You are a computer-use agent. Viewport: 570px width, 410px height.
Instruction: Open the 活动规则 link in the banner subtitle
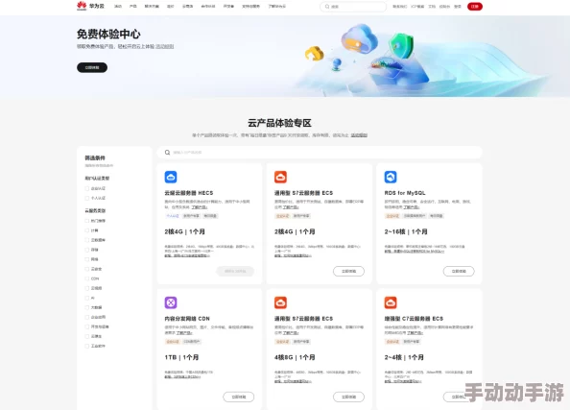165,46
